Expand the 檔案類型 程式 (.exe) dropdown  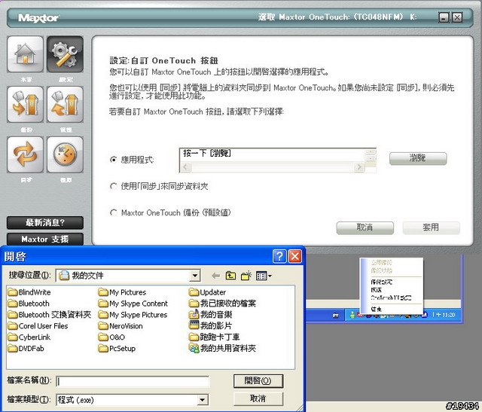(202, 400)
